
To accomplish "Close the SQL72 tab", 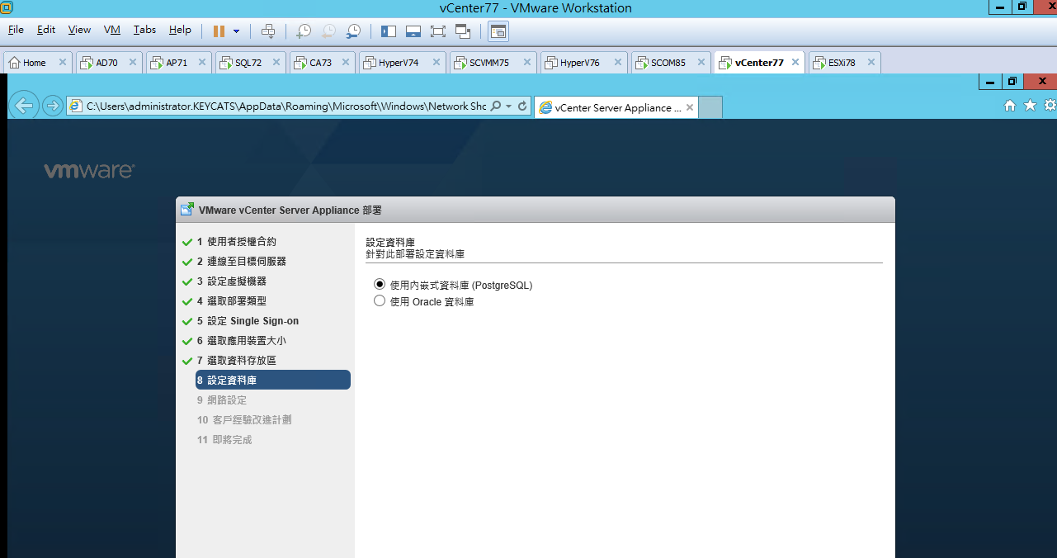I will coord(276,62).
